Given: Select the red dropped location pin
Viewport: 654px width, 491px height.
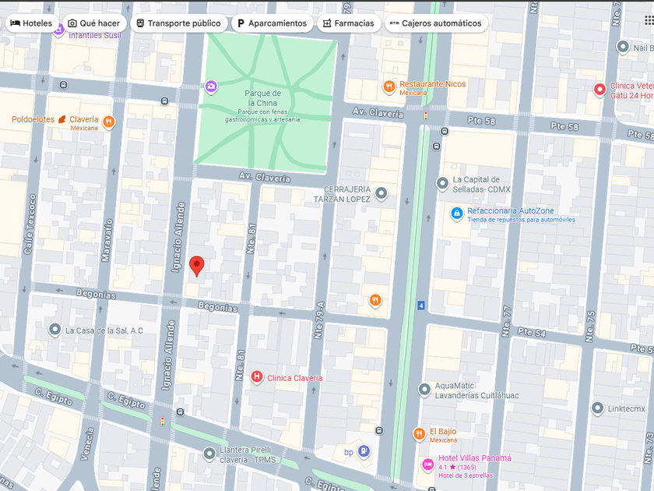Looking at the screenshot, I should pos(196,266).
